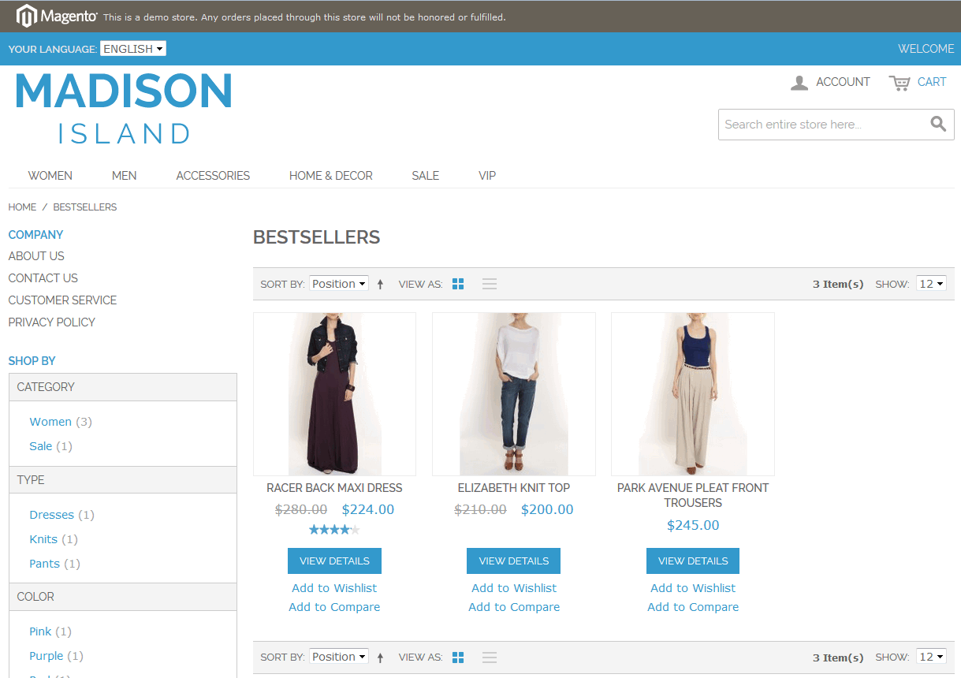Open the VIP menu item
The height and width of the screenshot is (678, 961).
coord(487,176)
